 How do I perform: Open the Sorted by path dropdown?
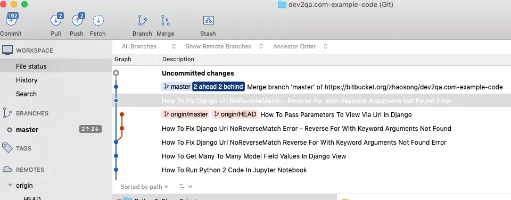(x=145, y=187)
